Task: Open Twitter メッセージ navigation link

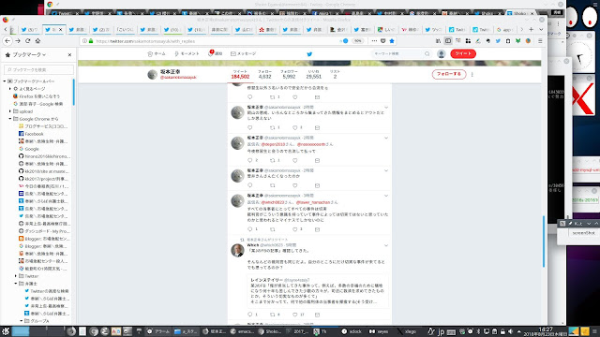Action: (244, 54)
